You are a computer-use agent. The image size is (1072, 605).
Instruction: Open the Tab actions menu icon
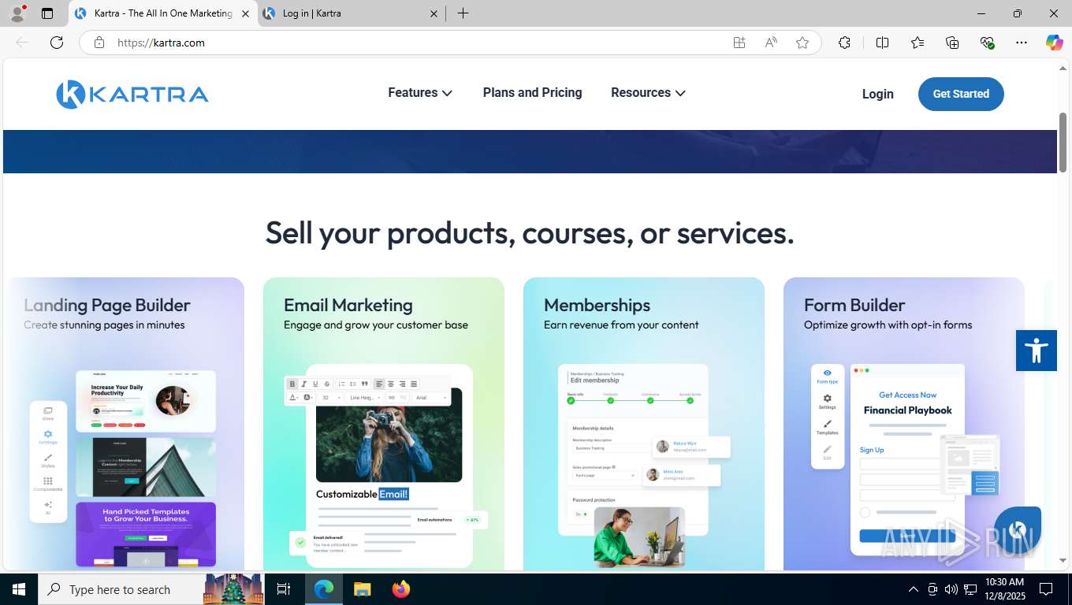click(47, 13)
